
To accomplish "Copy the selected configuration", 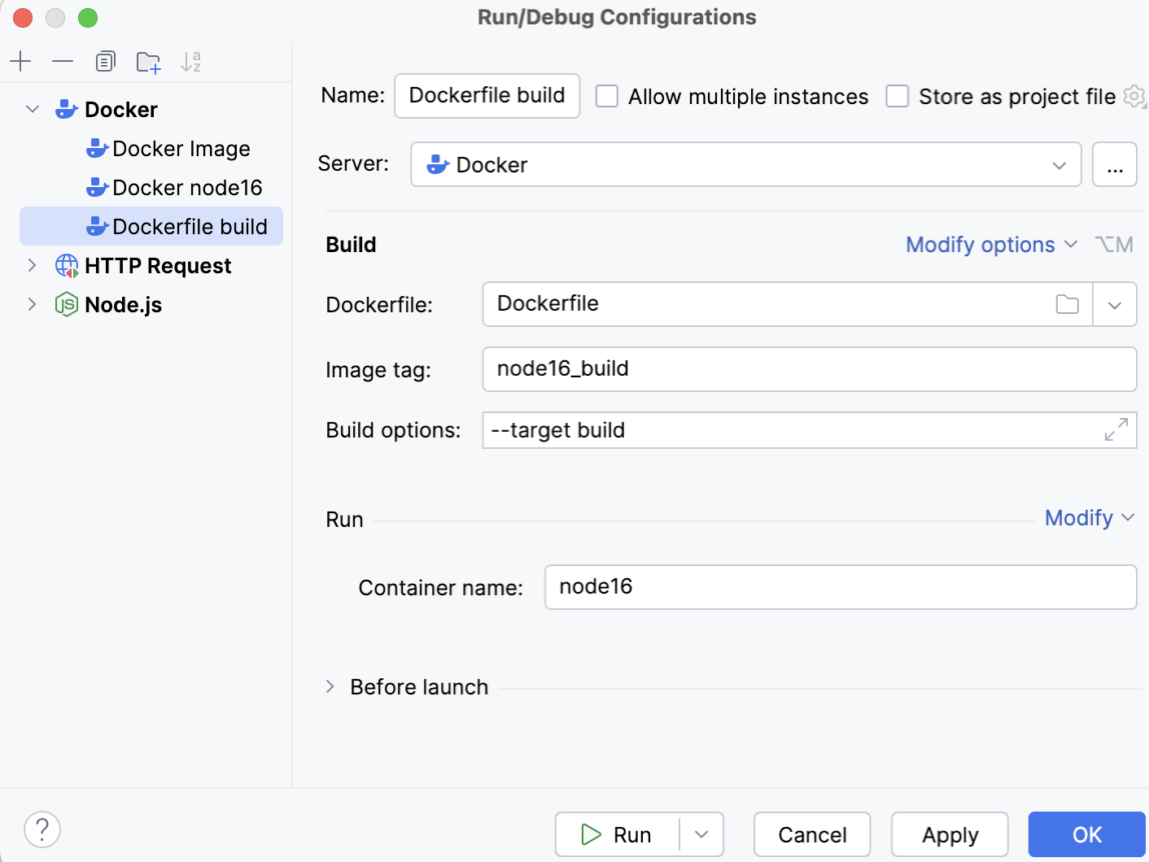I will tap(104, 61).
